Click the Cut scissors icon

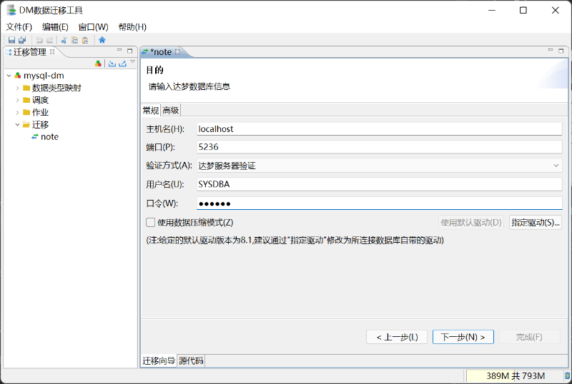[64, 40]
